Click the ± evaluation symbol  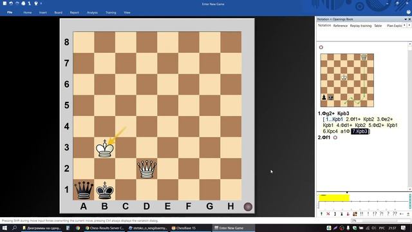point(408,214)
